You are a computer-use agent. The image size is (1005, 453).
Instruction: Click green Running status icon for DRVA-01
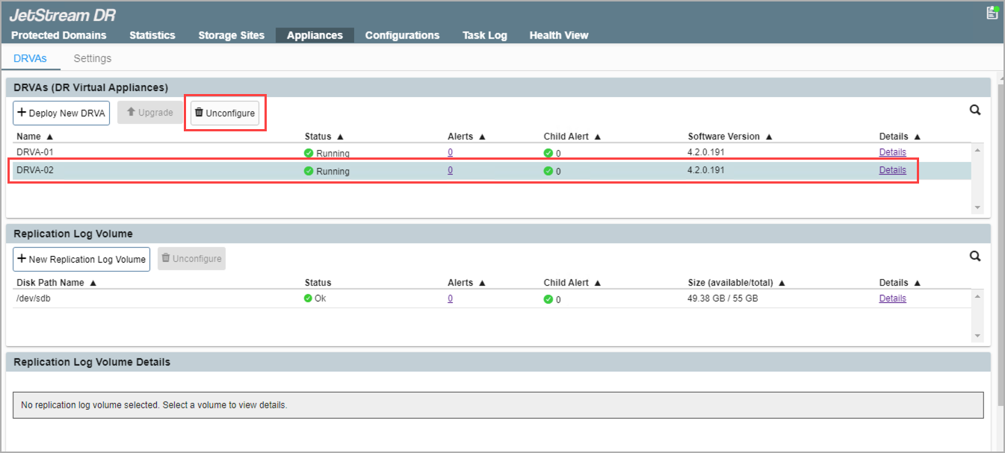(309, 153)
